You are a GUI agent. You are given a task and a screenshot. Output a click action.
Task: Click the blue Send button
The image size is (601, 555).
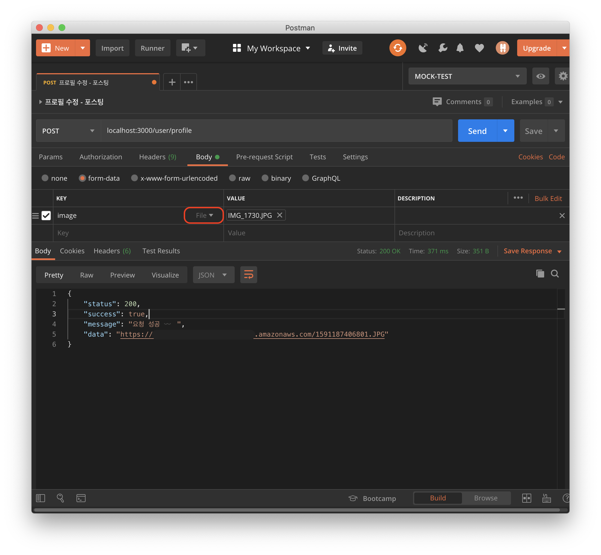477,131
